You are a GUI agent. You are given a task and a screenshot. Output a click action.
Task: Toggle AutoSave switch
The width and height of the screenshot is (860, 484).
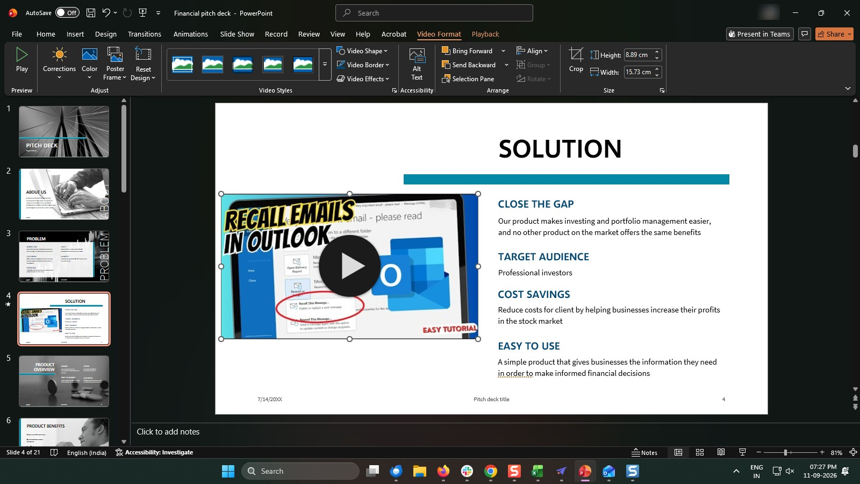click(67, 13)
